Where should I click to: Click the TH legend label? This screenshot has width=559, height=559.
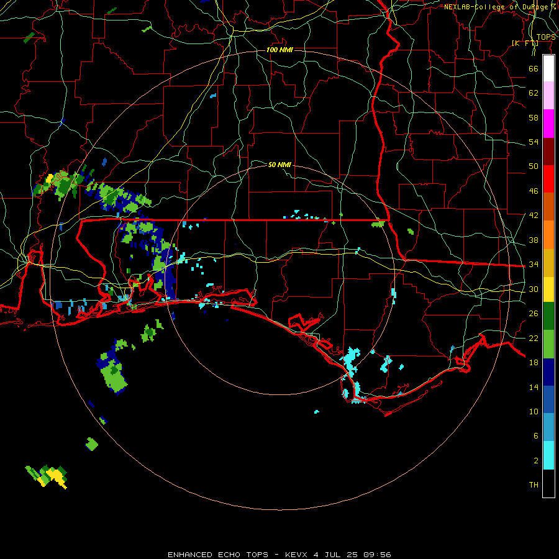click(x=534, y=485)
